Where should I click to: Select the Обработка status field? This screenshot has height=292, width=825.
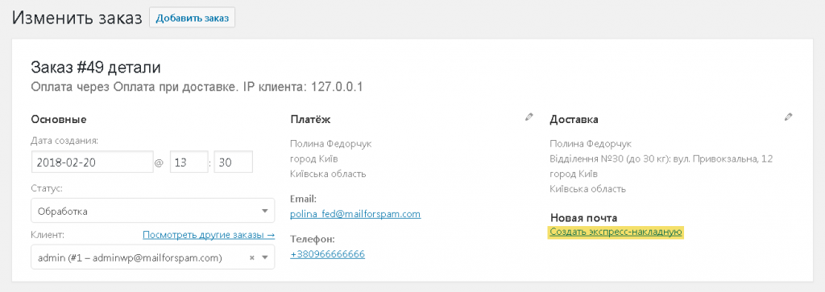pos(152,212)
